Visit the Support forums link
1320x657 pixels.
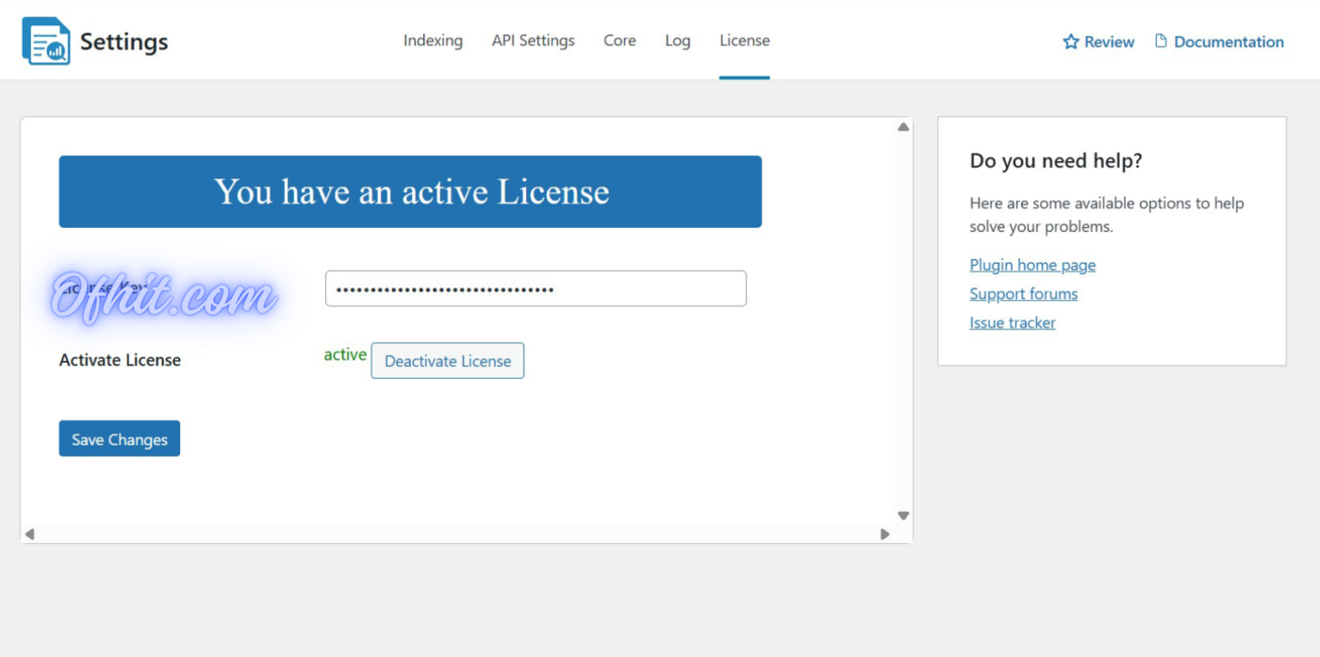point(1023,294)
